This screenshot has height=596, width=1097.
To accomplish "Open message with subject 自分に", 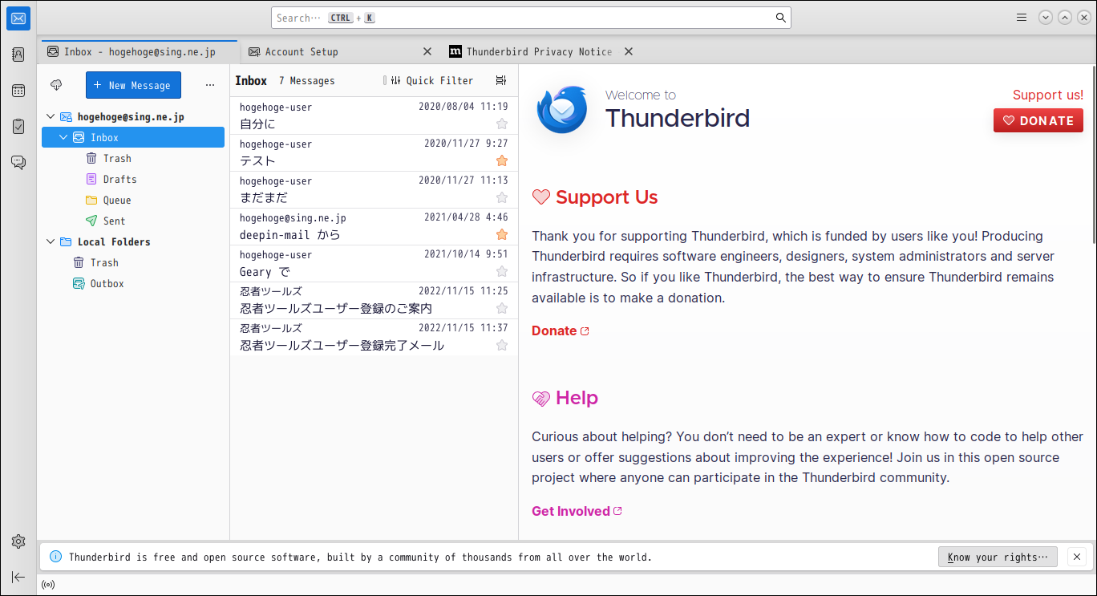I will tap(374, 116).
